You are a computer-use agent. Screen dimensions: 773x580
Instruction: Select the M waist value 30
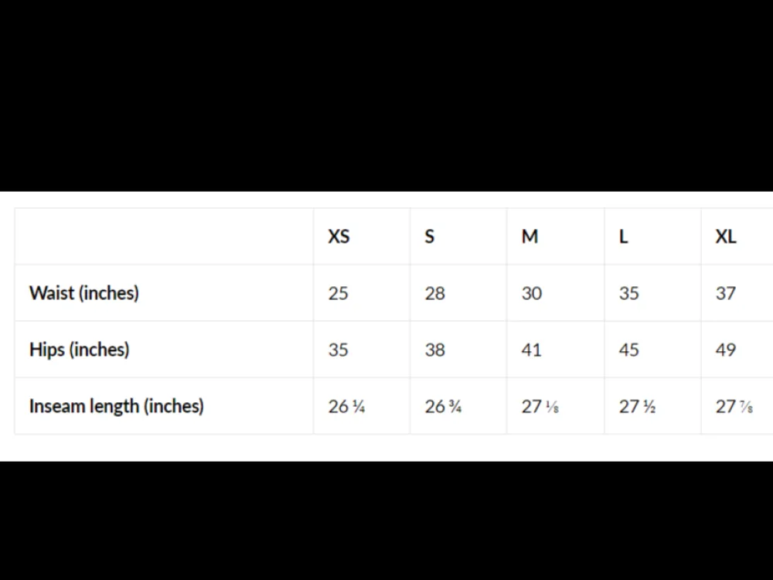tap(532, 293)
